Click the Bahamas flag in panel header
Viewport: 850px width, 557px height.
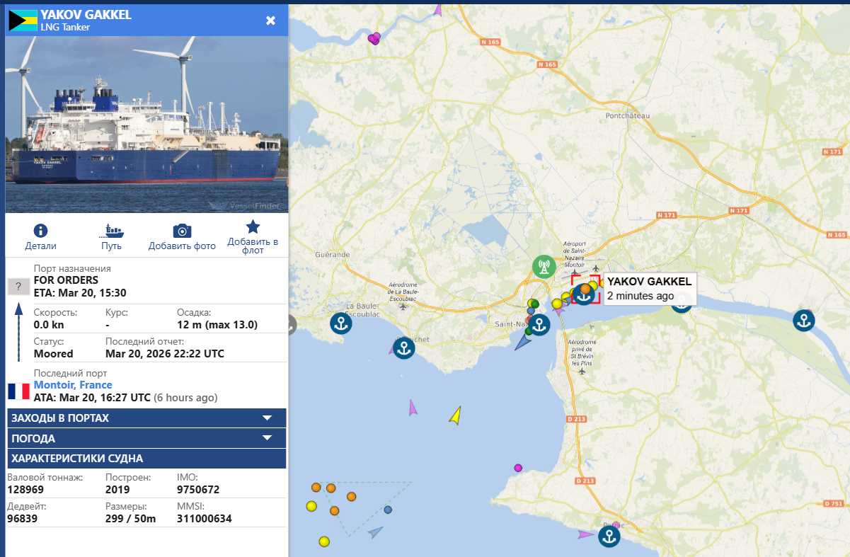[x=22, y=21]
